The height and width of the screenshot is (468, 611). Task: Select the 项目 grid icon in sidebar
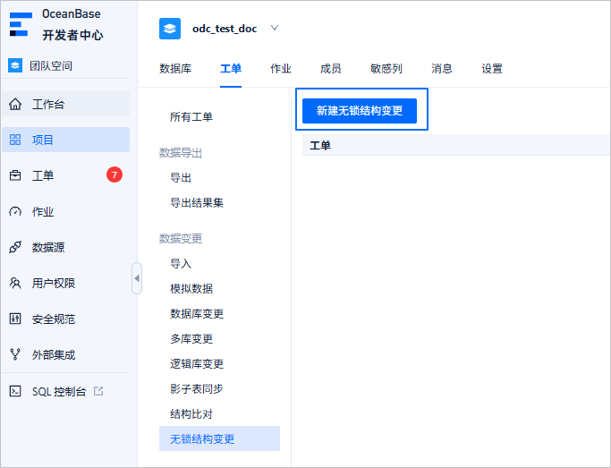click(x=15, y=140)
